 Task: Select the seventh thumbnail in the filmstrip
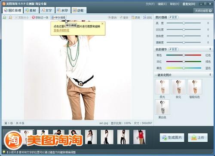click(x=123, y=137)
